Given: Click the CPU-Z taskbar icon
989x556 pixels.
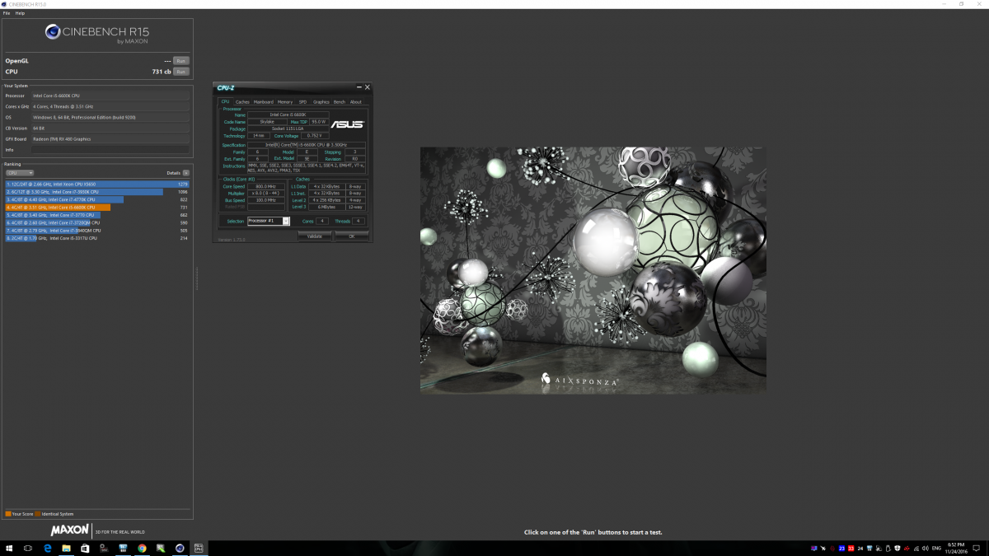Looking at the screenshot, I should click(199, 548).
